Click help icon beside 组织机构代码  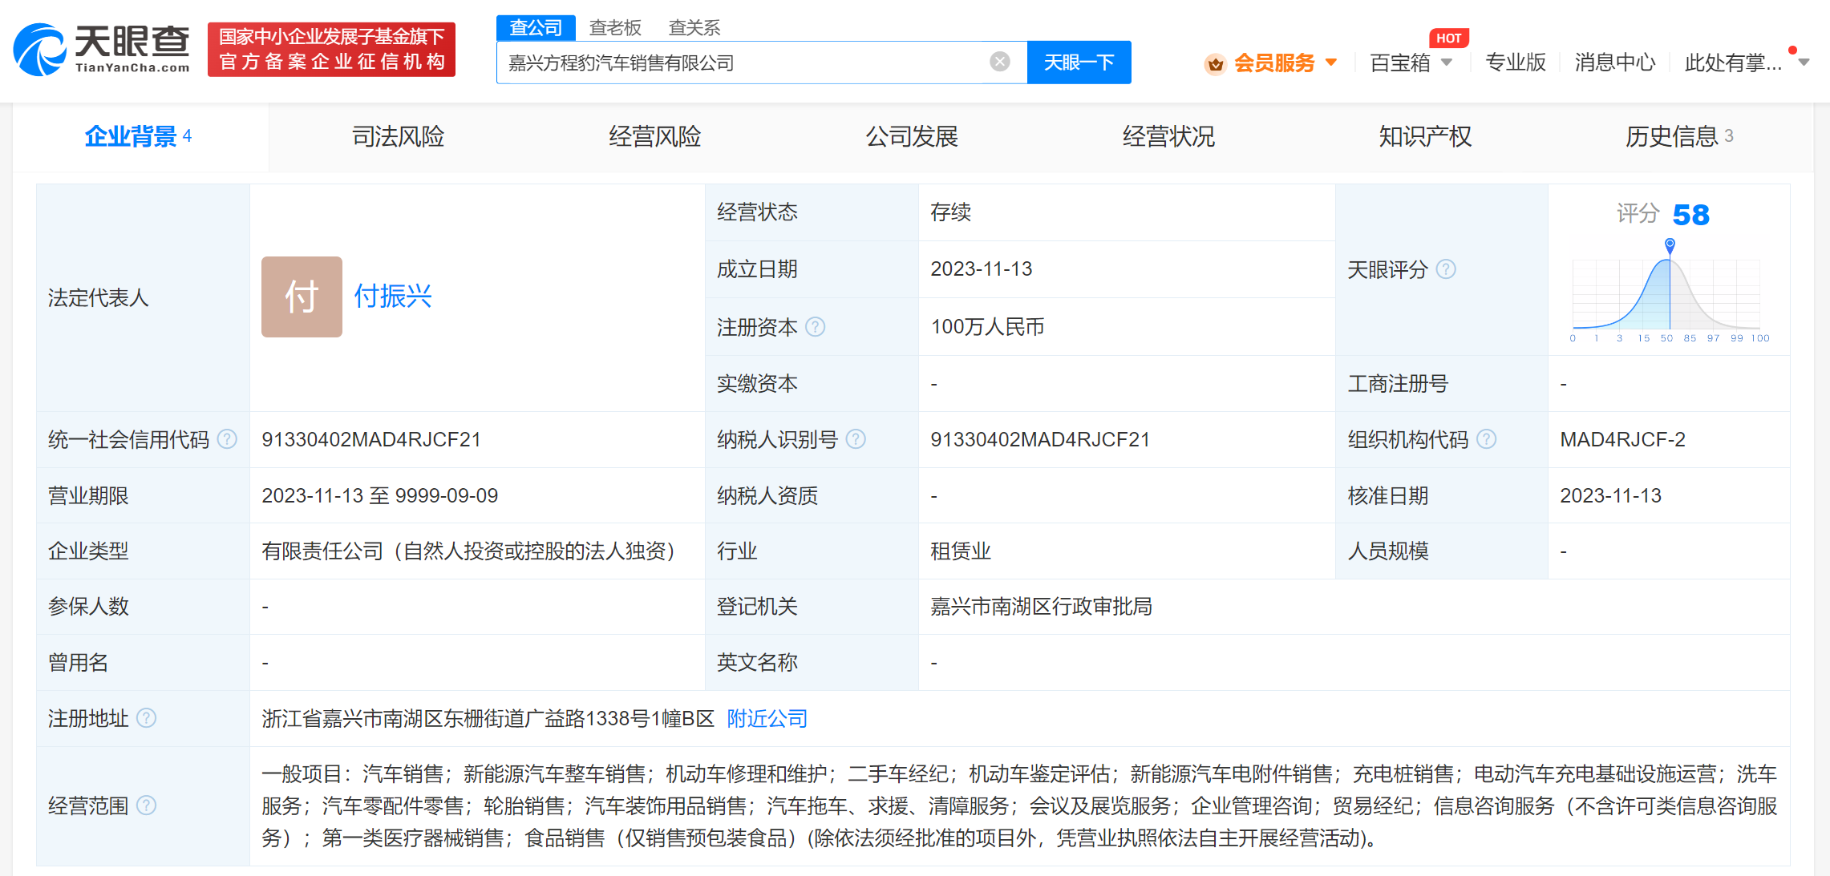1486,439
